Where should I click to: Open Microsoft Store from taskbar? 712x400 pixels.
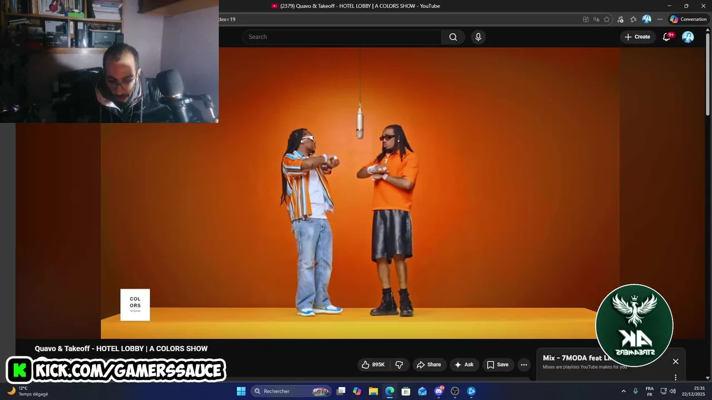406,391
